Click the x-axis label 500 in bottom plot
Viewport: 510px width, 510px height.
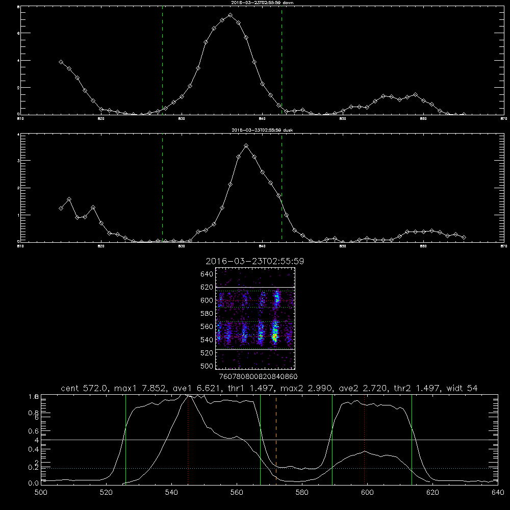tap(41, 493)
